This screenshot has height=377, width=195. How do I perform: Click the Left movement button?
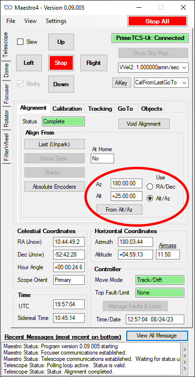(x=29, y=63)
